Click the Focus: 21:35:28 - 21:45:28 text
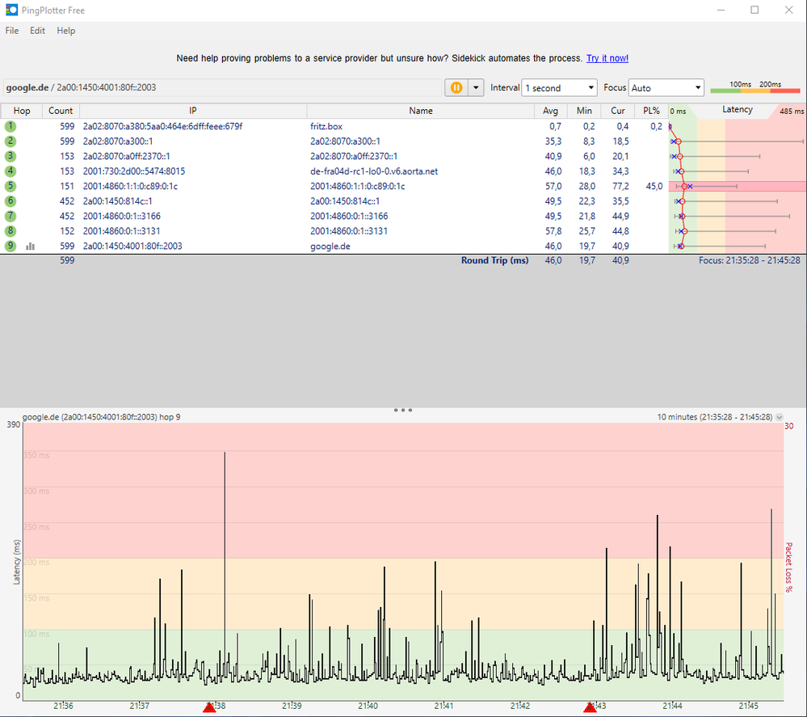Image resolution: width=807 pixels, height=717 pixels. 750,260
